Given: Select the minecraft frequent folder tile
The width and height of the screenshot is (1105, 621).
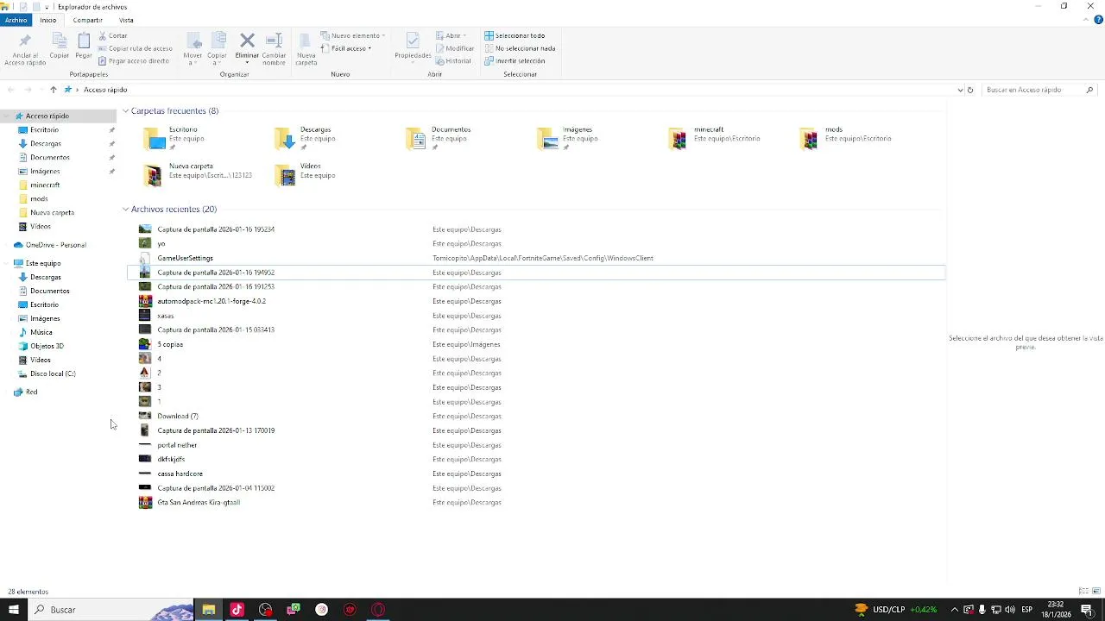Looking at the screenshot, I should click(715, 138).
